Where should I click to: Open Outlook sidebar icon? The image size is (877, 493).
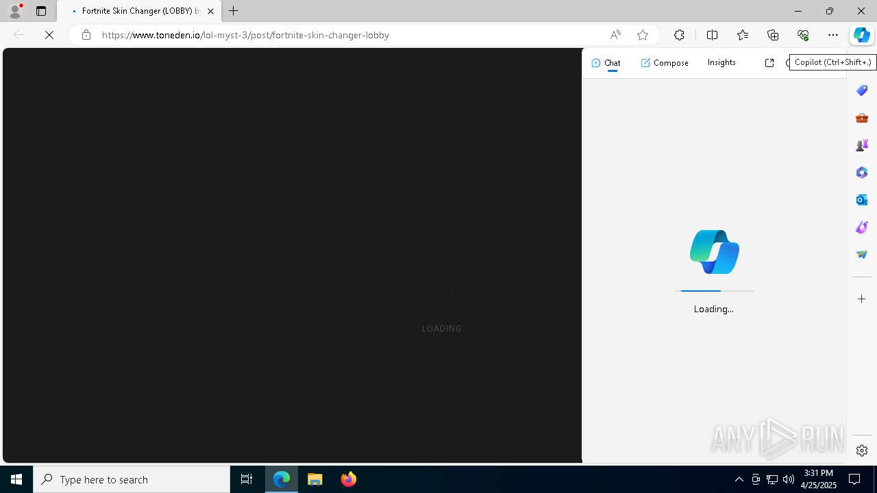[862, 200]
